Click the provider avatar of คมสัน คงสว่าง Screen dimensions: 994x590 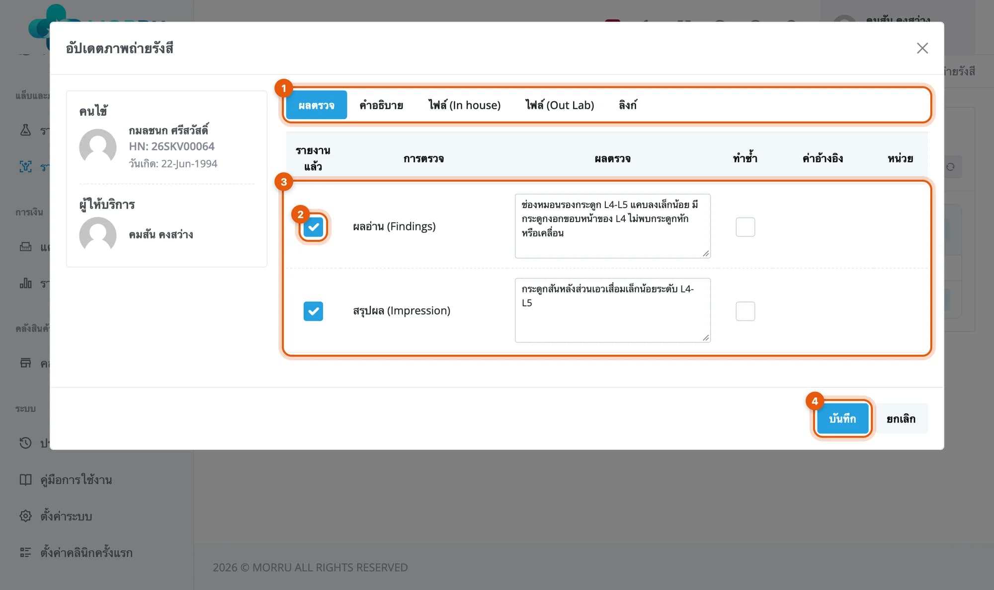point(98,234)
